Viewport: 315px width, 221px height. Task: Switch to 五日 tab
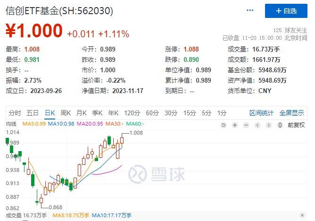click(33, 113)
